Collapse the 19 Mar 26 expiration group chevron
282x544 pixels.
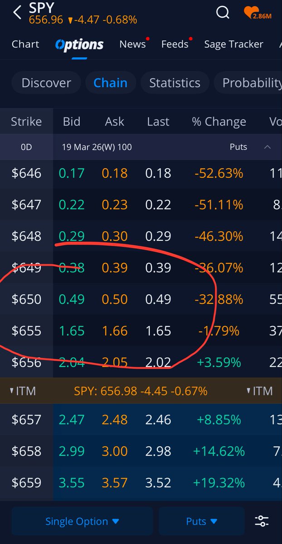pos(267,147)
